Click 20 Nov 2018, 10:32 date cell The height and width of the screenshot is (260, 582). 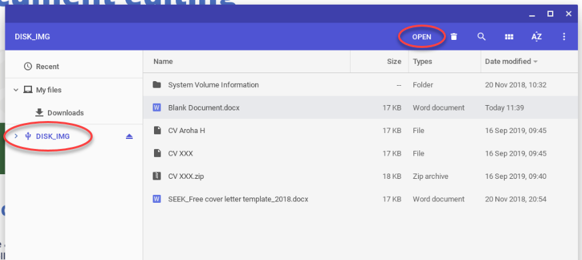click(515, 85)
